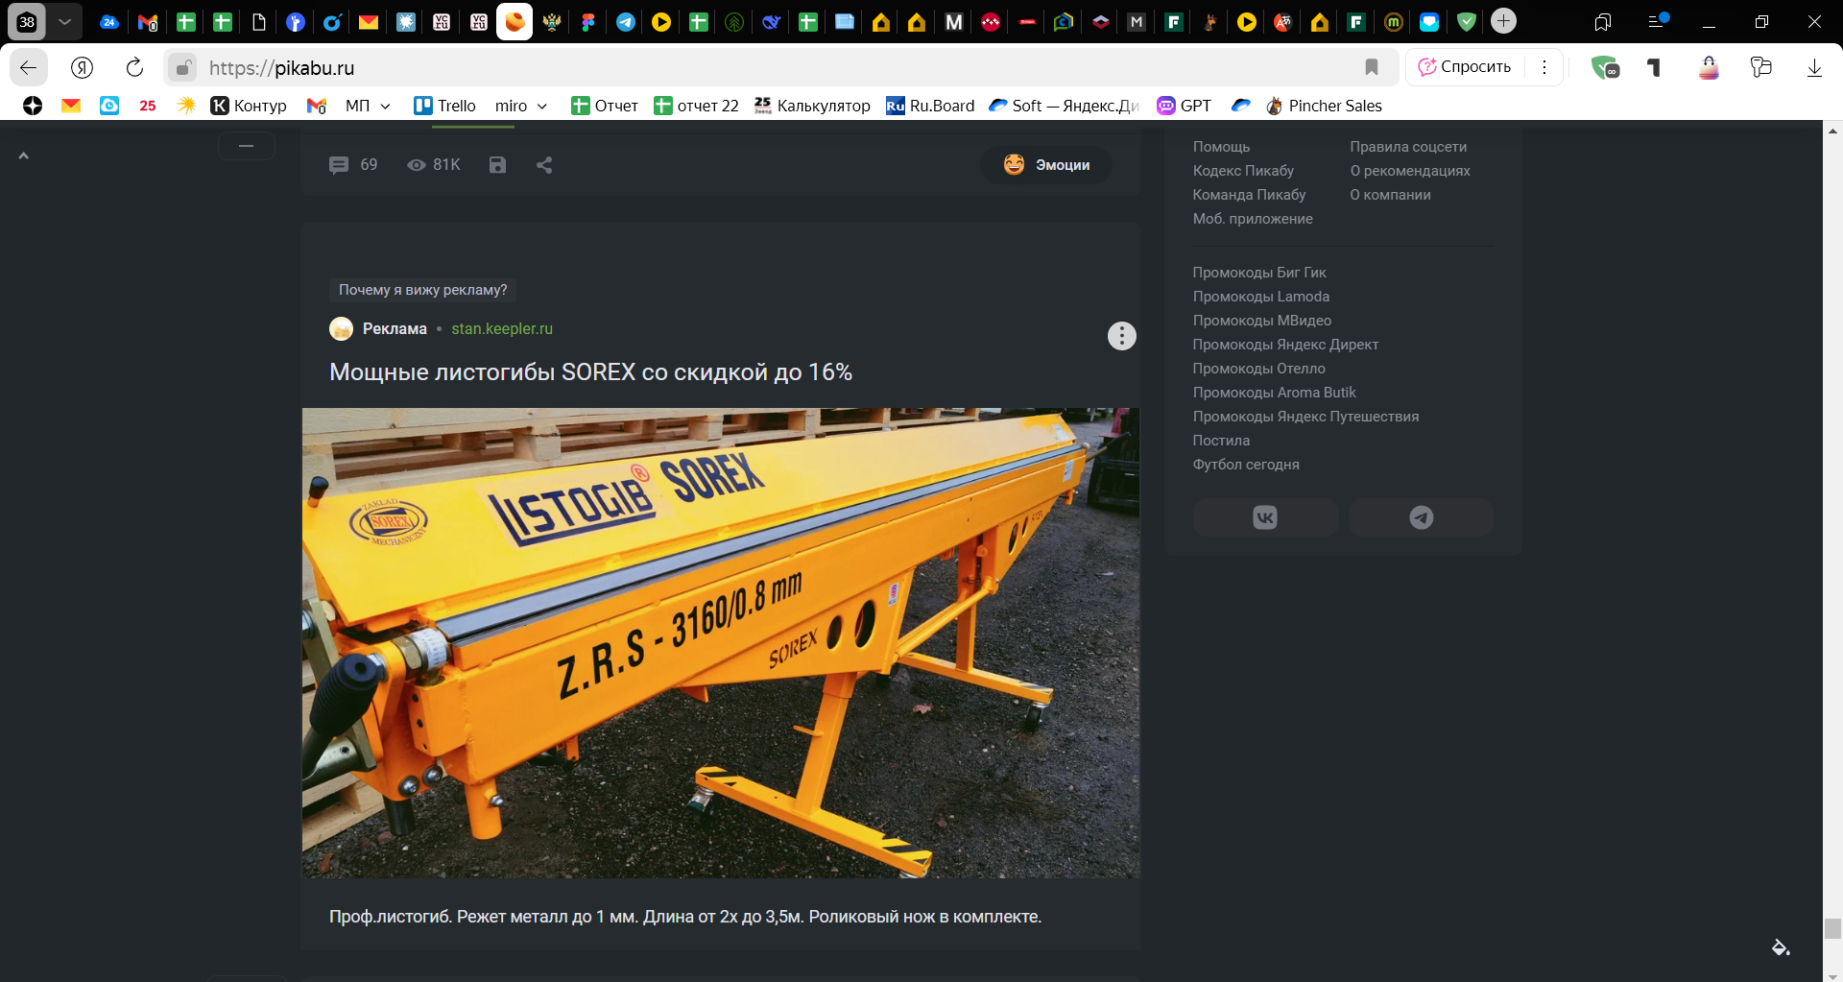Viewport: 1843px width, 982px height.
Task: Open comments on the advertisement post
Action: [339, 164]
